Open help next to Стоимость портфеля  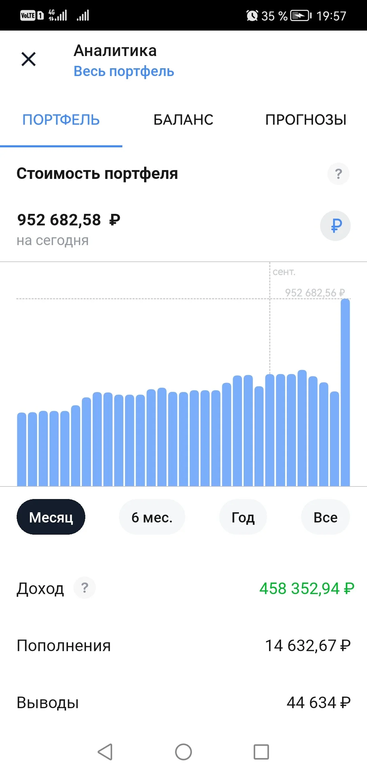tap(338, 174)
